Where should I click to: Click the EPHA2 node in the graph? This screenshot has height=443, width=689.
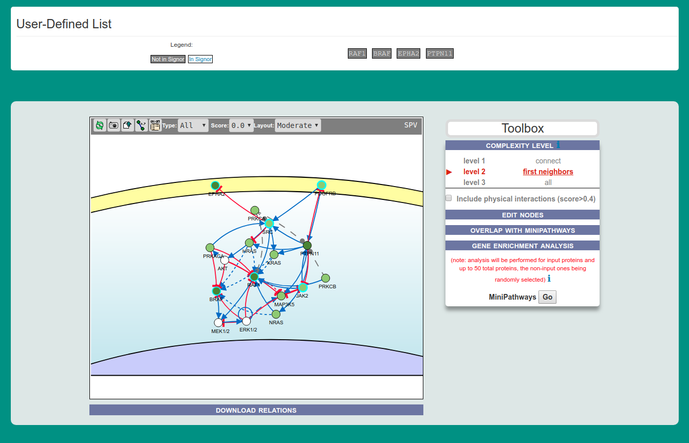pyautogui.click(x=215, y=185)
